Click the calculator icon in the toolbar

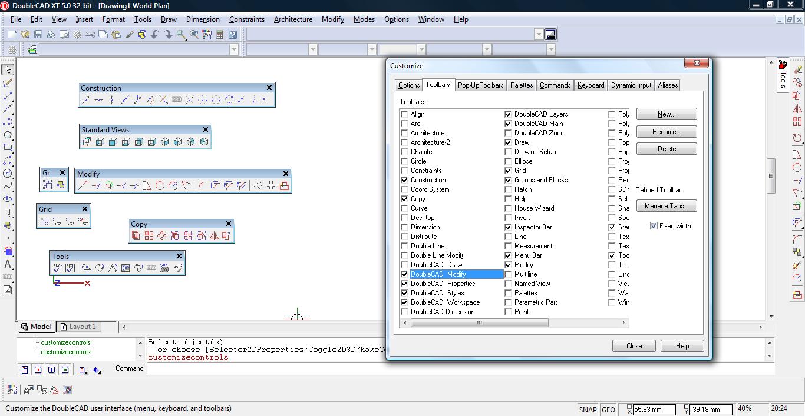point(220,35)
